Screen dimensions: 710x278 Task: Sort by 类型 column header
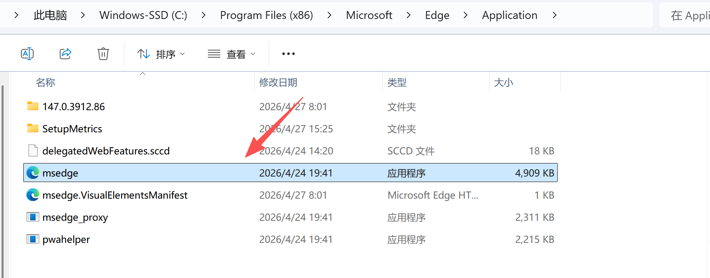point(397,83)
